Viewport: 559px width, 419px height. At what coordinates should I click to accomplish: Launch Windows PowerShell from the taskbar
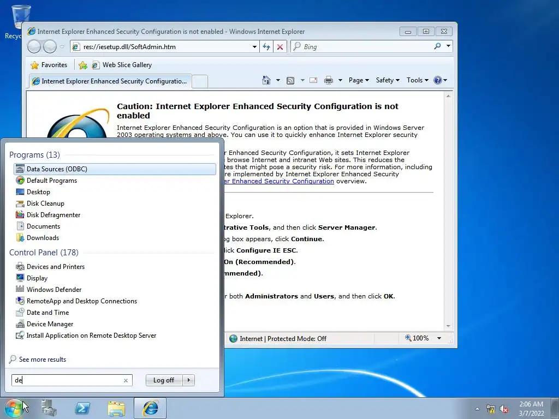[83, 408]
